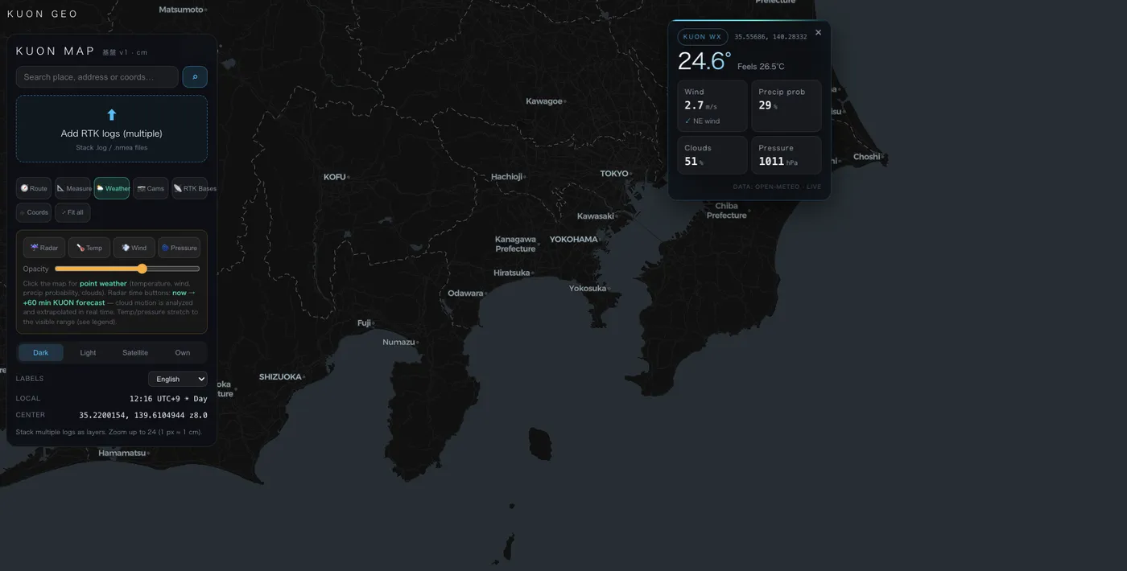The image size is (1127, 571).
Task: Click the YOKOHAMA map label
Action: (x=574, y=240)
